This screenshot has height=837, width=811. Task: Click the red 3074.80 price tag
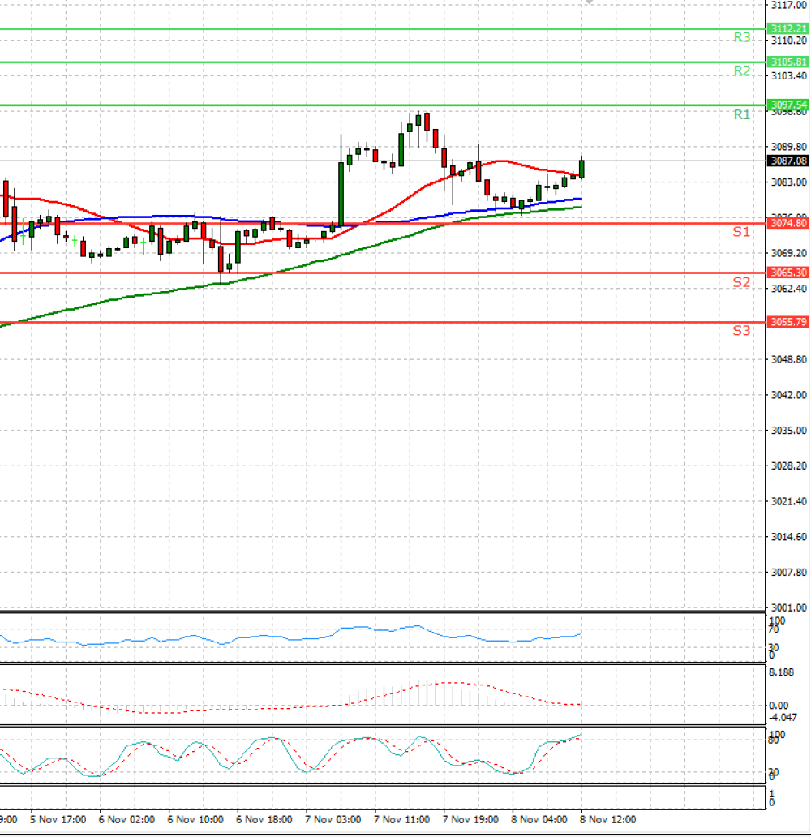point(788,223)
